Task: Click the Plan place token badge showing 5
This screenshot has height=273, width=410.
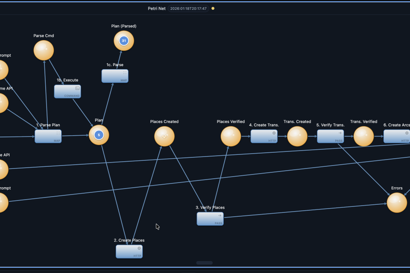Action: (99, 135)
